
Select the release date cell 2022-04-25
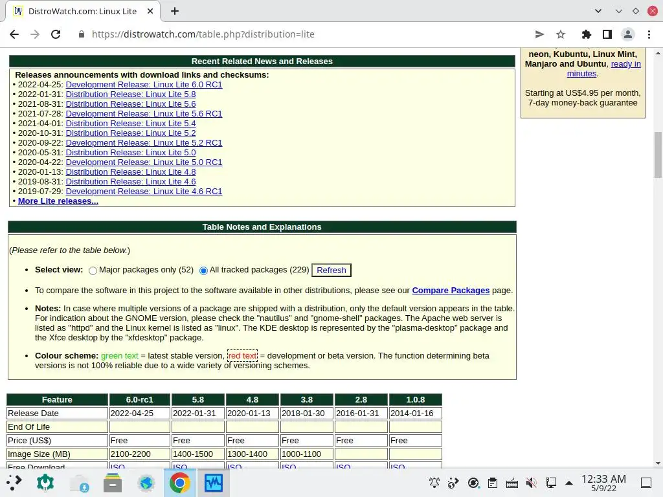(140, 414)
